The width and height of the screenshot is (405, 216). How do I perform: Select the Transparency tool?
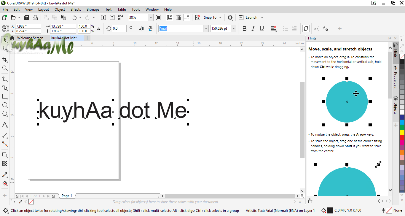click(5, 163)
